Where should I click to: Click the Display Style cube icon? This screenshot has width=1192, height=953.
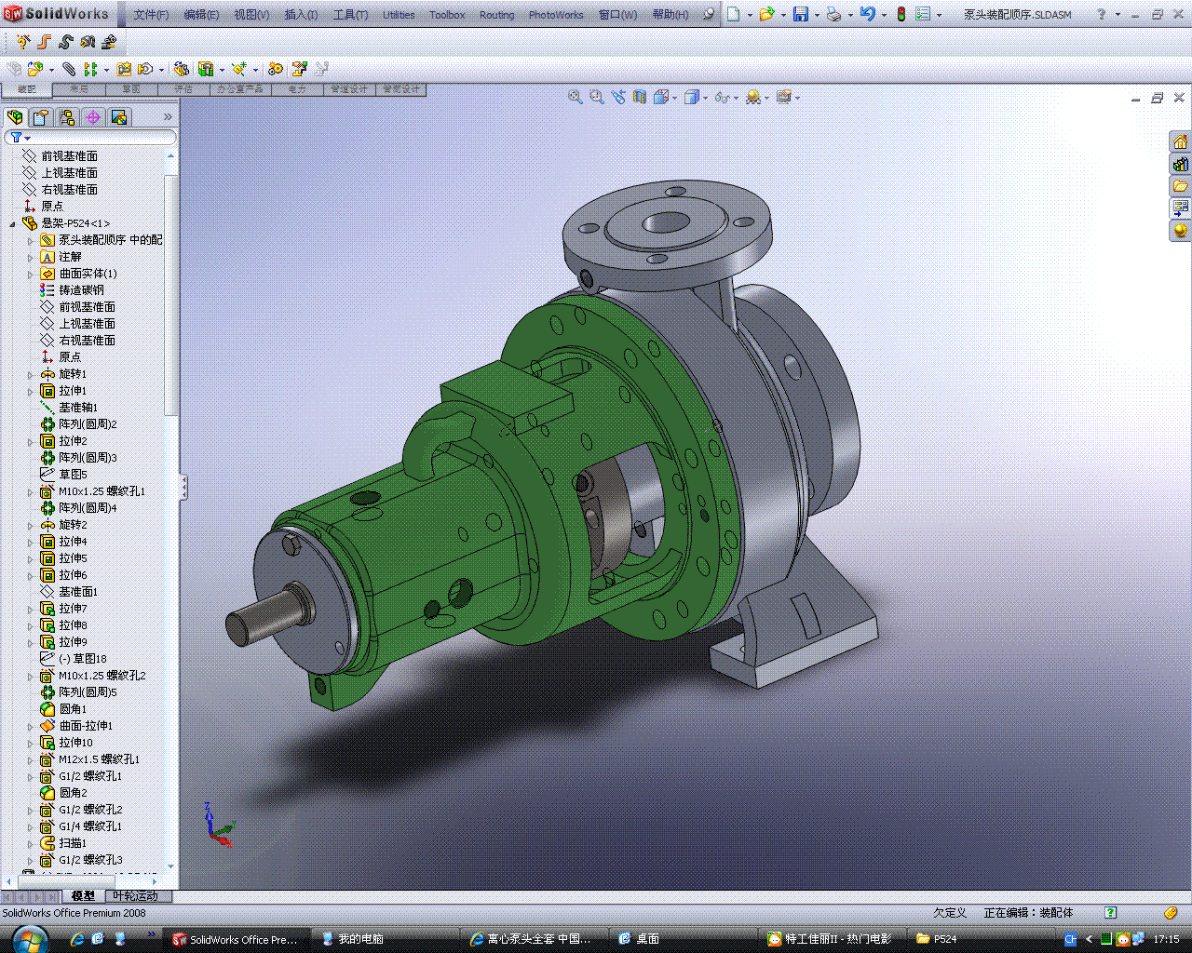click(x=692, y=97)
